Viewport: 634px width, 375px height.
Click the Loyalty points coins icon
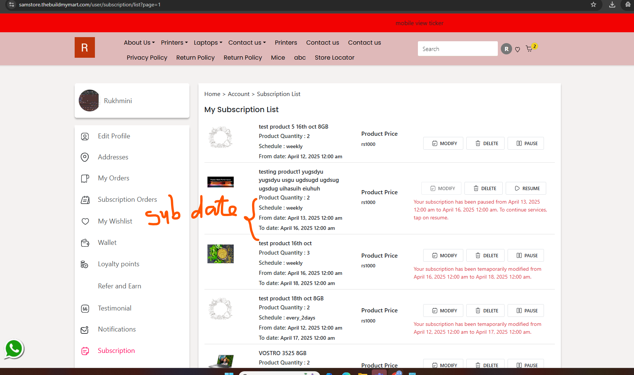tap(84, 264)
